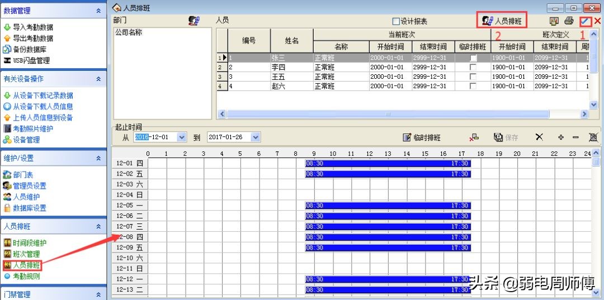Click the 12-03 六 date row label
This screenshot has height=300, width=604.
coord(129,184)
